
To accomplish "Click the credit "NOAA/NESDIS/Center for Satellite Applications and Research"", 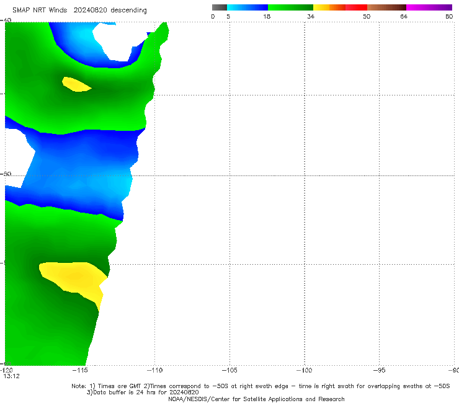I will coord(256,399).
